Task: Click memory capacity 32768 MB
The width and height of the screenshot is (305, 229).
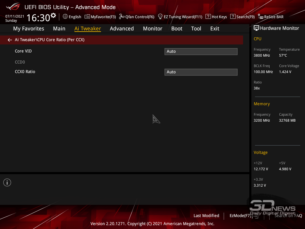Action: point(287,120)
